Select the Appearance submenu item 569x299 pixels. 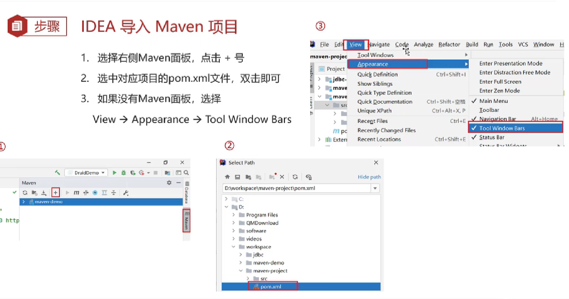(x=408, y=64)
